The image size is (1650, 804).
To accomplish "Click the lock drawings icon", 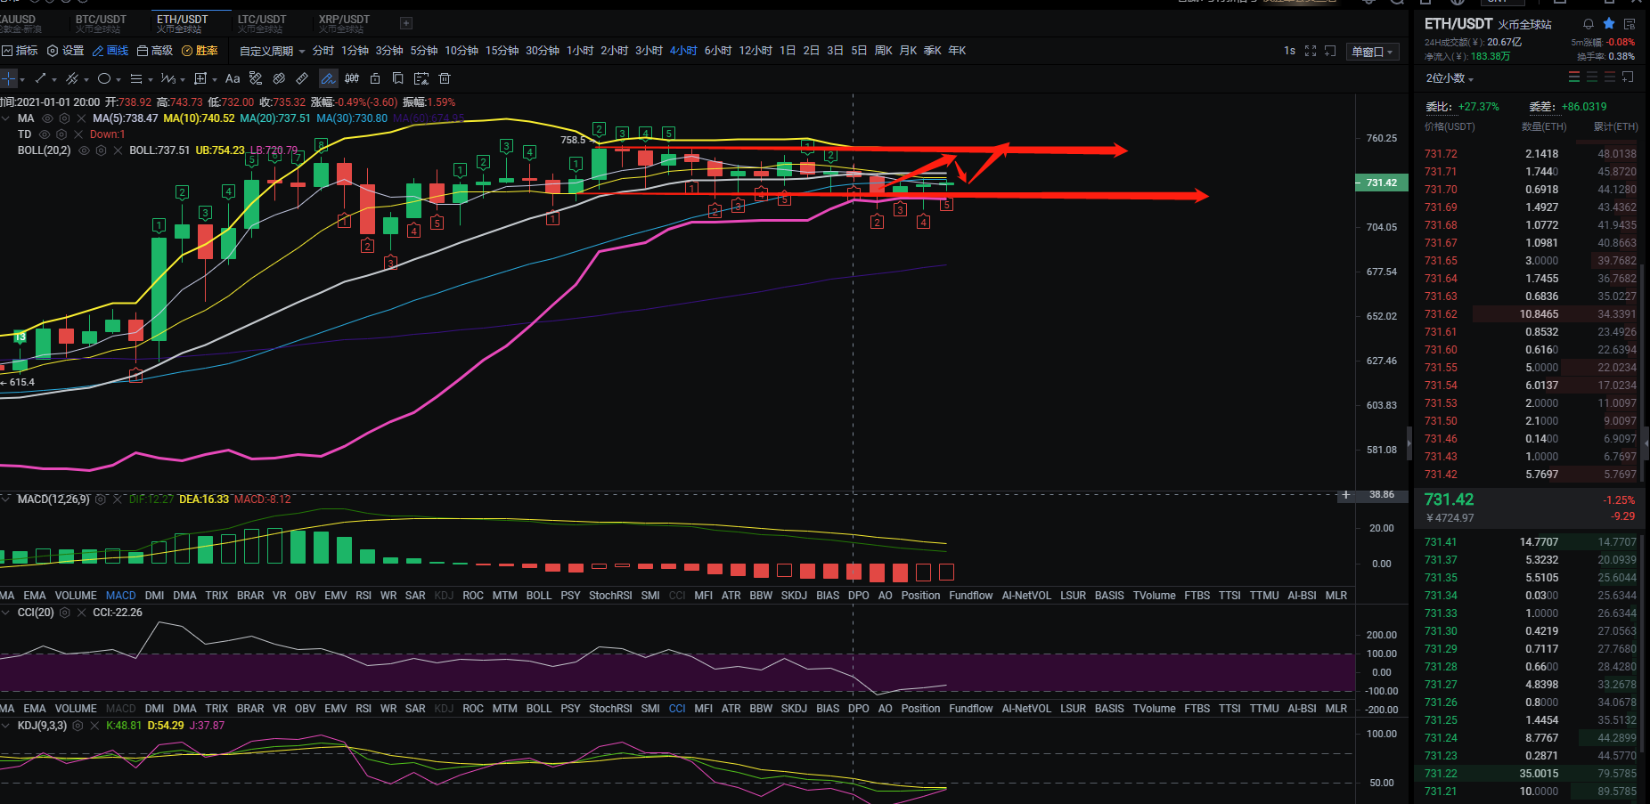I will click(375, 78).
